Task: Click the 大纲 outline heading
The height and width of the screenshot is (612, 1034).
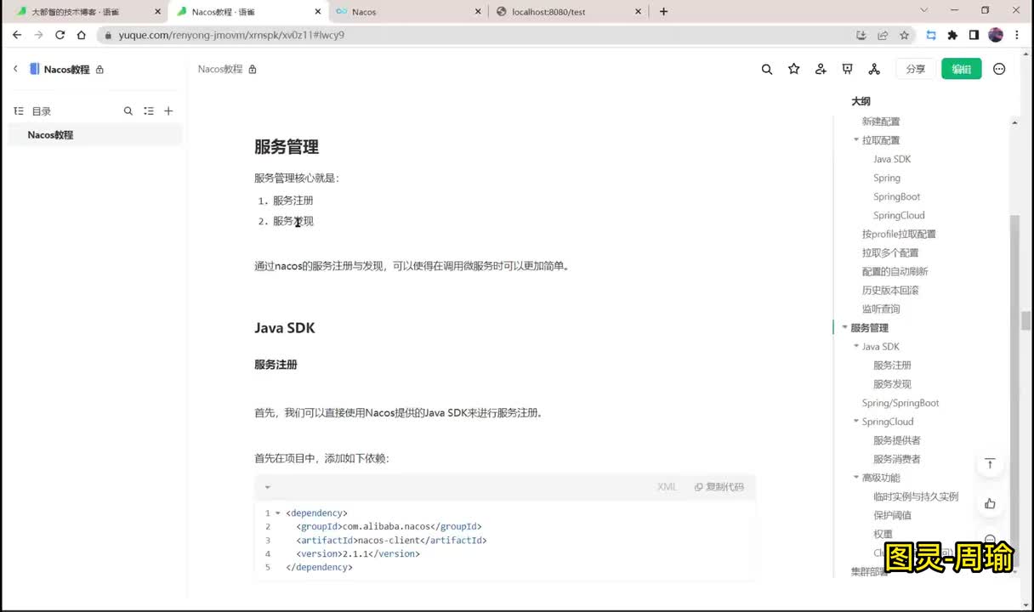Action: [x=861, y=101]
